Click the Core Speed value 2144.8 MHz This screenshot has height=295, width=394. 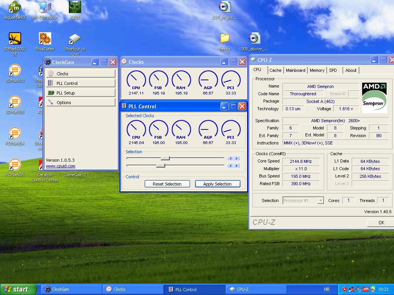tap(301, 161)
